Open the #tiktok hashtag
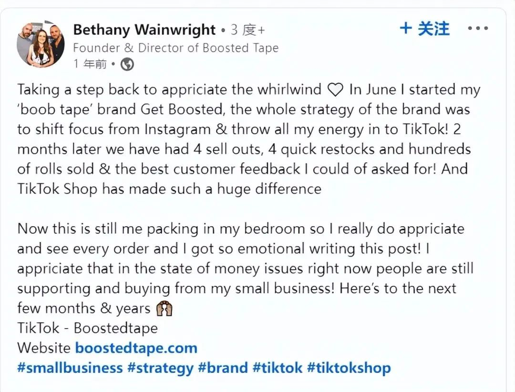 (x=278, y=368)
